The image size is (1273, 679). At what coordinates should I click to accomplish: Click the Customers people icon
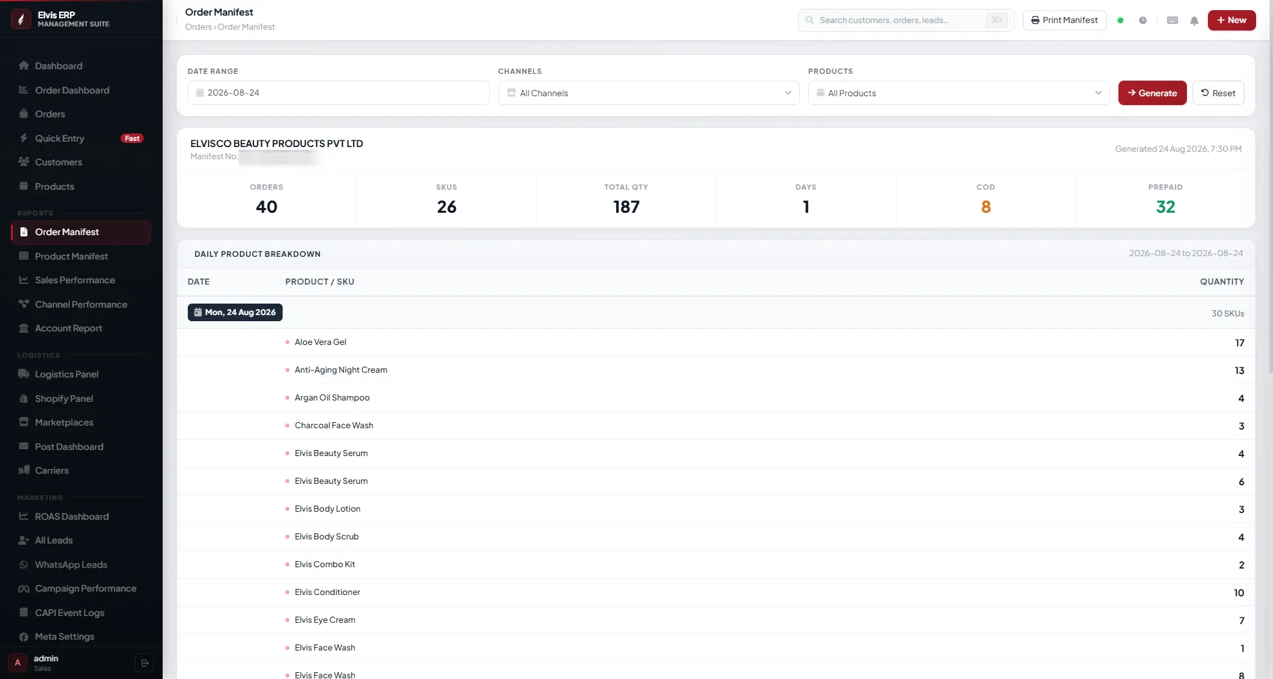click(x=24, y=162)
